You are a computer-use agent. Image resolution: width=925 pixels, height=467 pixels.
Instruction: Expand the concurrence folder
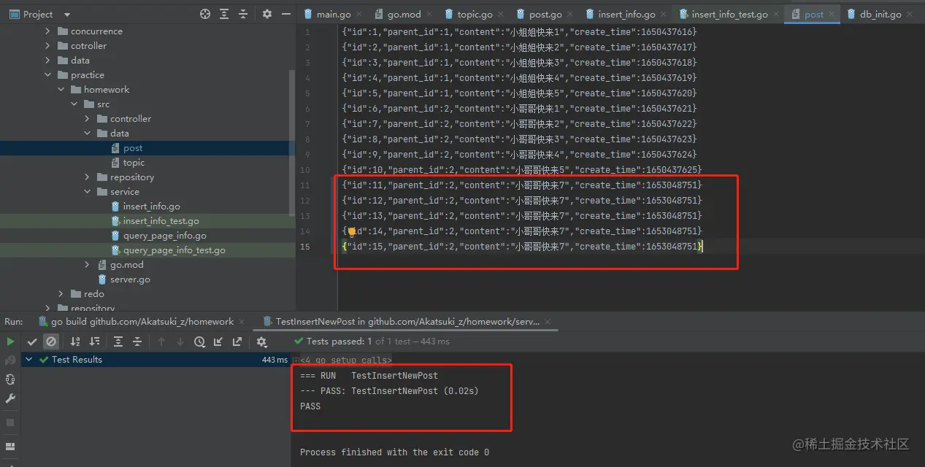tap(47, 31)
